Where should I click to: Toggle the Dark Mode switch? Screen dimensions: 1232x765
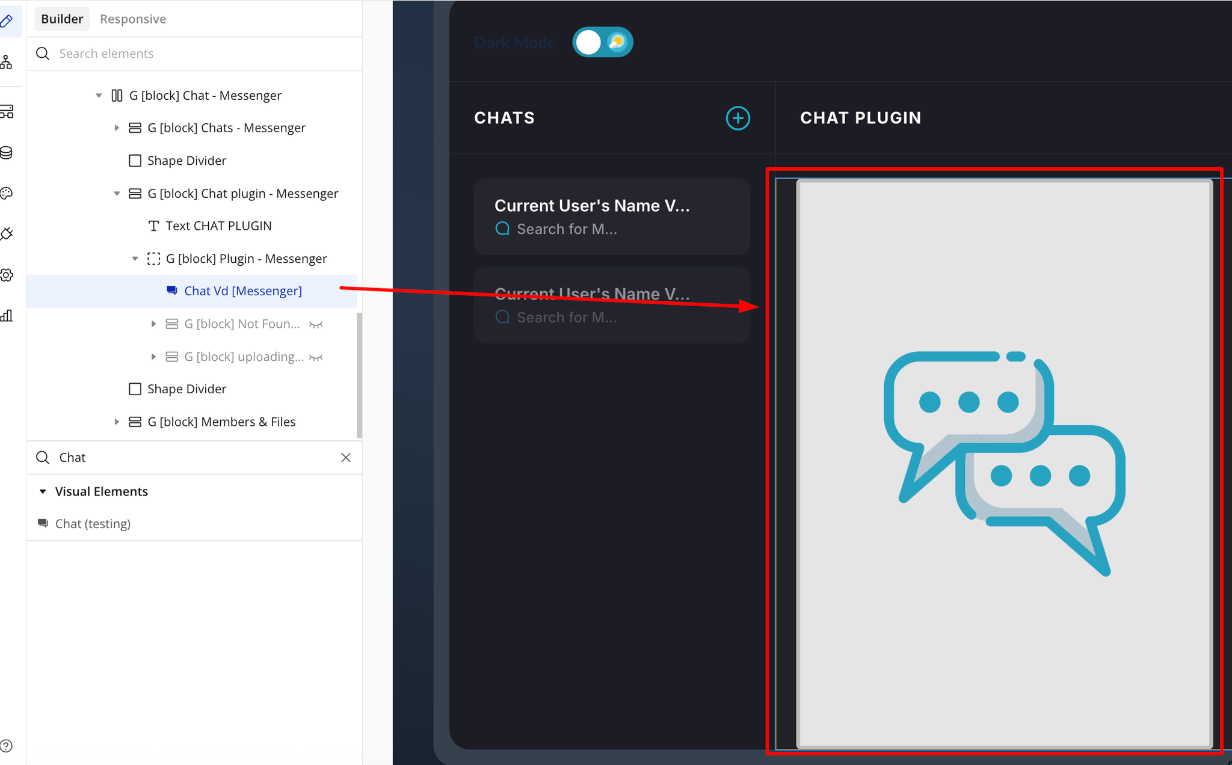point(602,42)
